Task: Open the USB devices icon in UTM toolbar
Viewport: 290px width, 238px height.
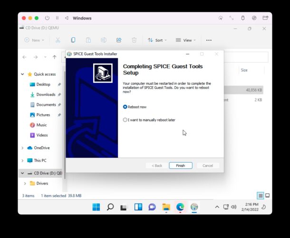Action: pyautogui.click(x=243, y=18)
